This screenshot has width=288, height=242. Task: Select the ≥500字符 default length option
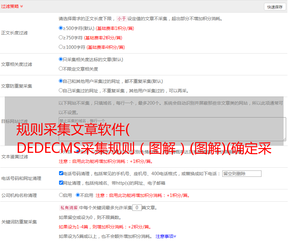point(61,28)
